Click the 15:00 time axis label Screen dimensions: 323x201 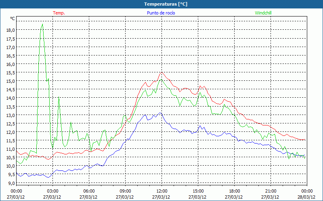(x=198, y=191)
